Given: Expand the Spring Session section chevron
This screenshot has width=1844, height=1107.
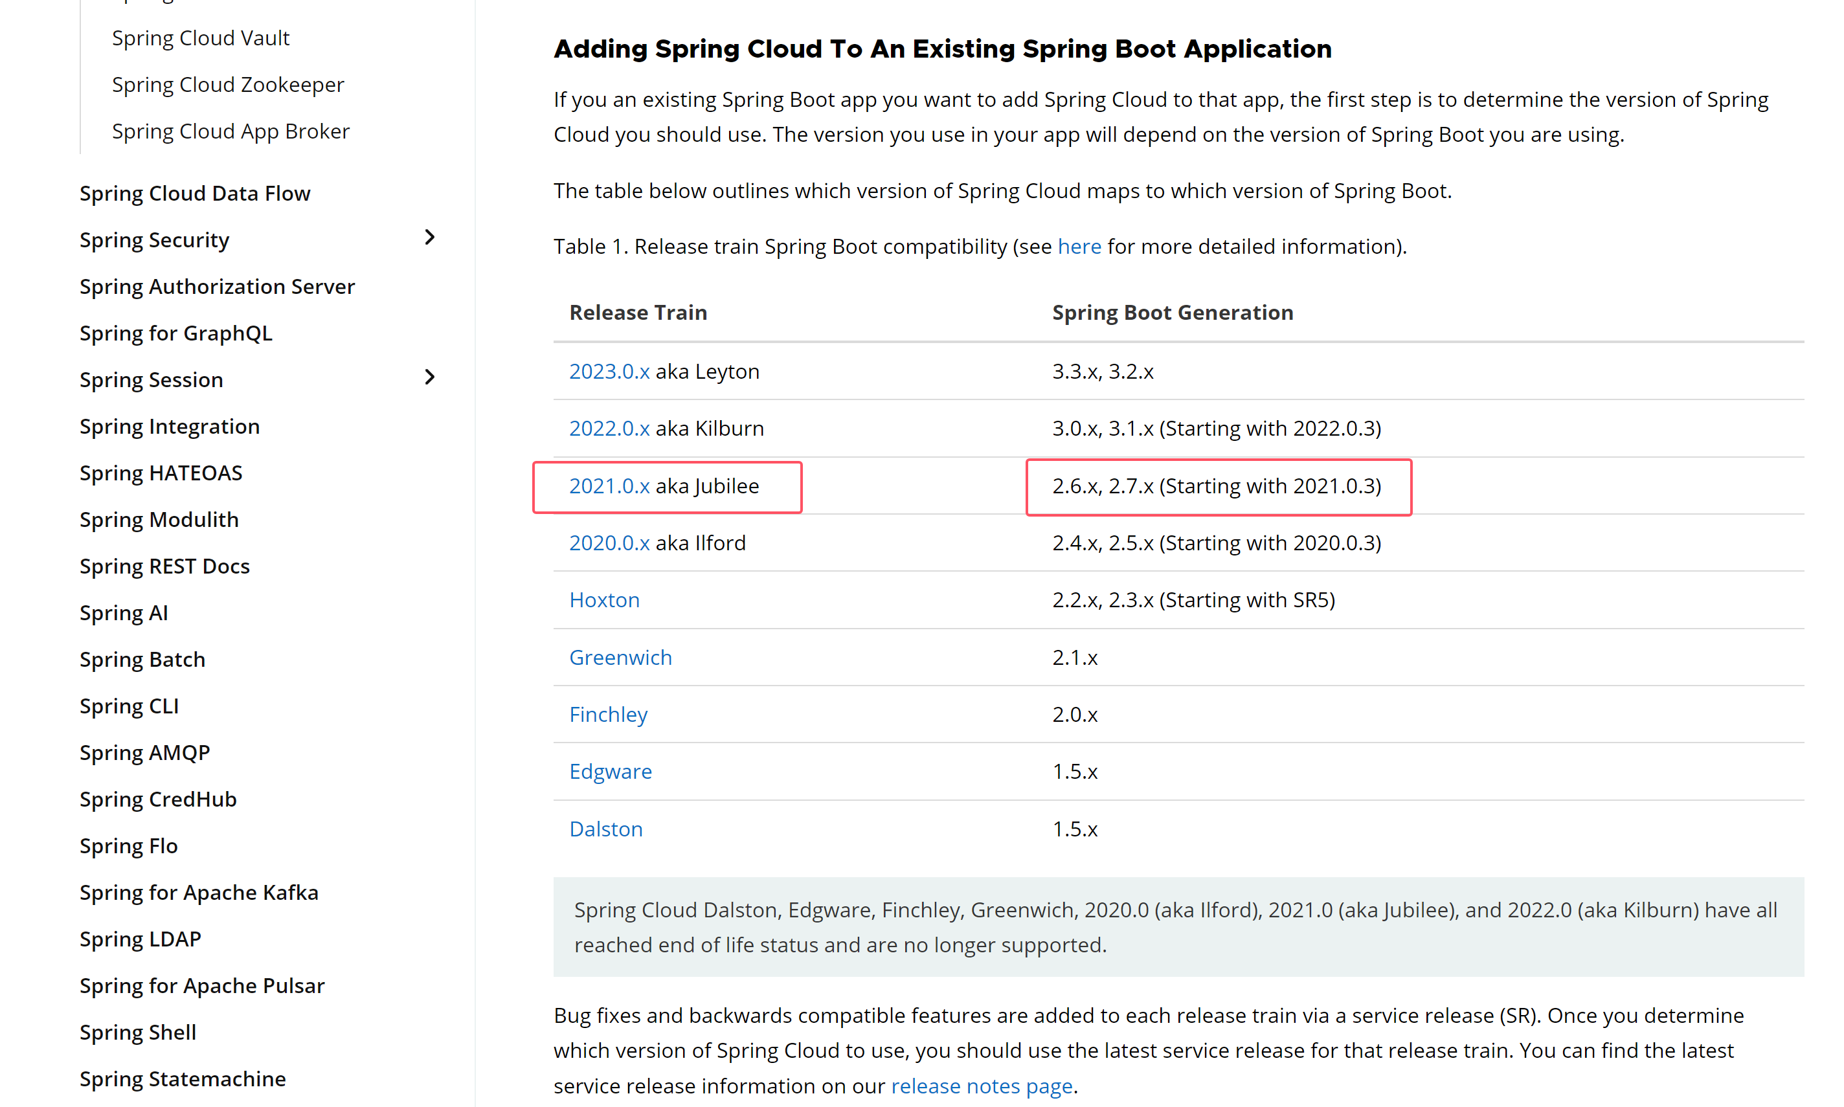Looking at the screenshot, I should (x=430, y=377).
